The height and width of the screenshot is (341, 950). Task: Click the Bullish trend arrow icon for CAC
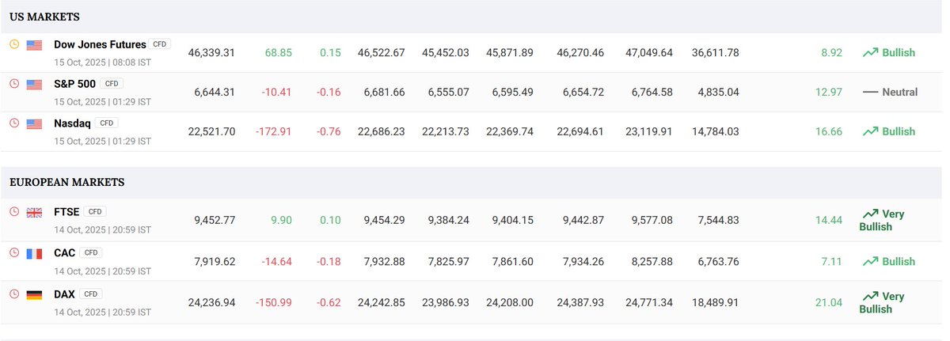click(x=870, y=261)
